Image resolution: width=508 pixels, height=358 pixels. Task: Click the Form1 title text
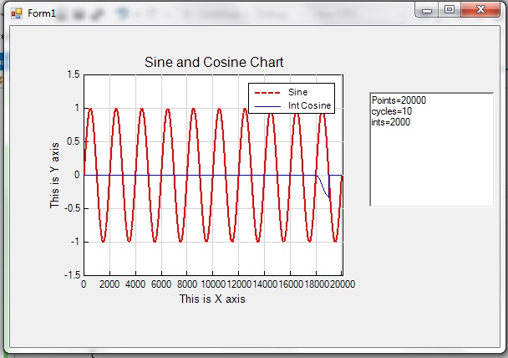coord(42,13)
